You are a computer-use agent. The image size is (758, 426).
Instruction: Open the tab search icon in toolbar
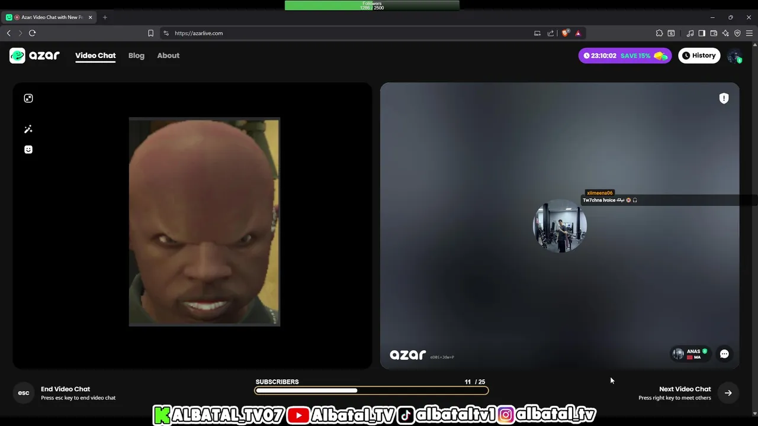671,33
